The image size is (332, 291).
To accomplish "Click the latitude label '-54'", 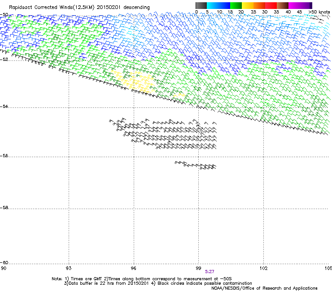I will 4,106.
